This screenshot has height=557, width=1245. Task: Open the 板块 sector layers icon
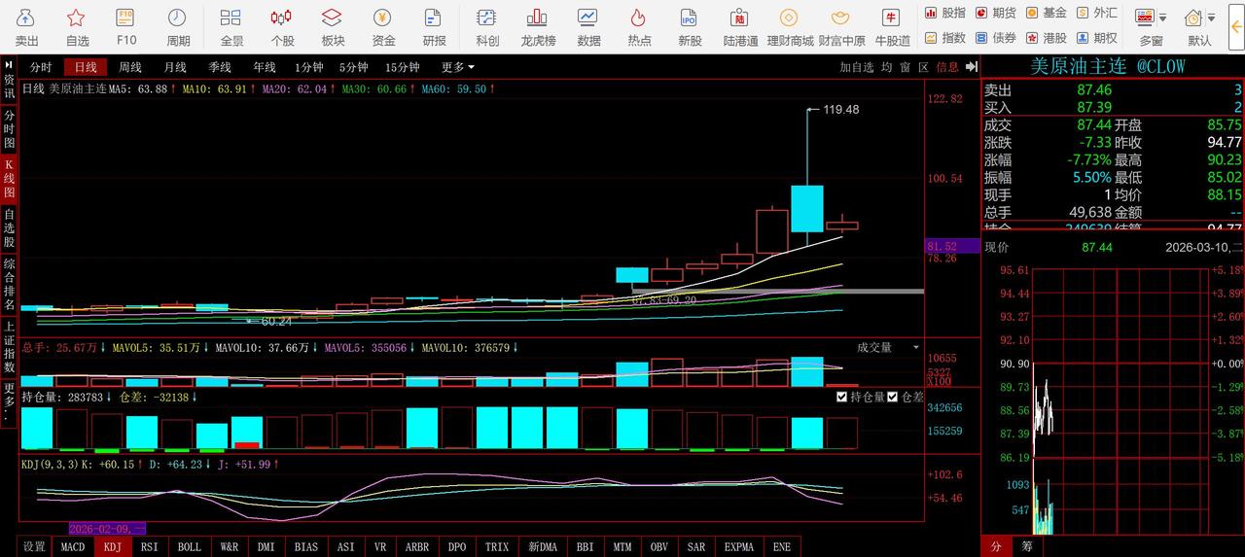tap(333, 27)
